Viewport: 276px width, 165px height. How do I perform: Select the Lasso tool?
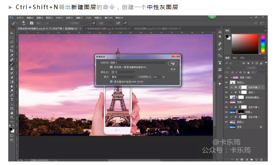[12, 42]
